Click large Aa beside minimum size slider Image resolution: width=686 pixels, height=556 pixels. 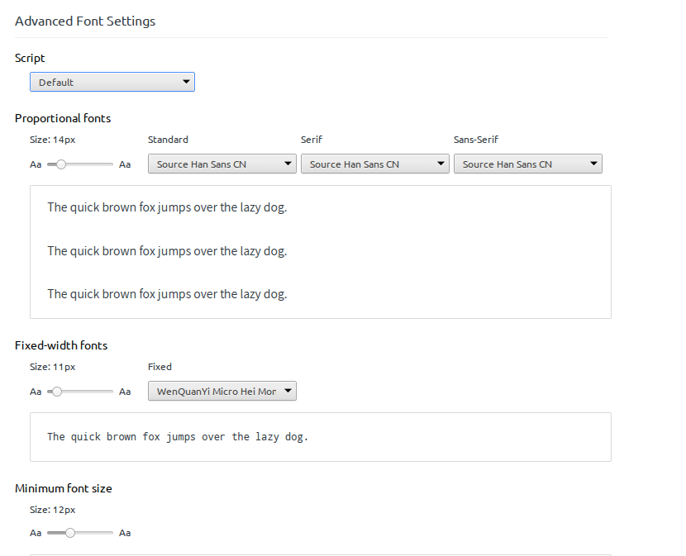(125, 533)
